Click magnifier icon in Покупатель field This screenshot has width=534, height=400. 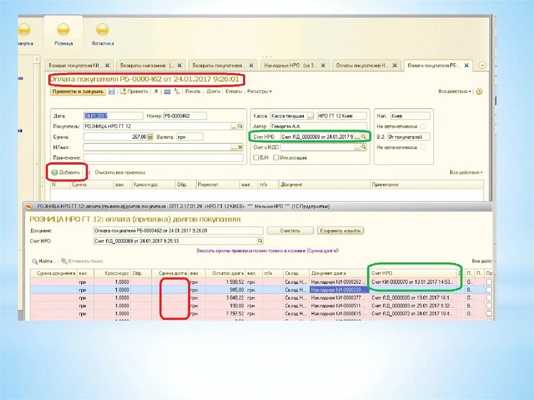240,126
